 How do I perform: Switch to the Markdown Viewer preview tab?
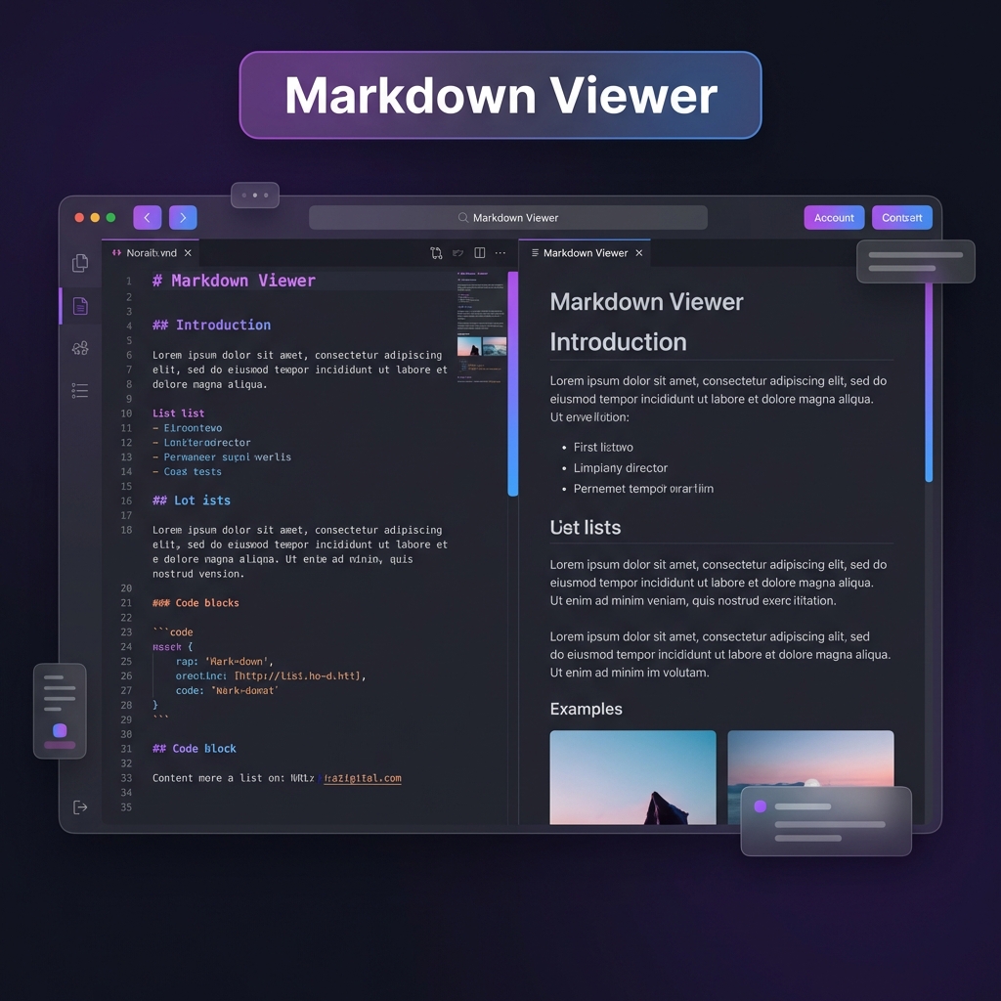(585, 252)
